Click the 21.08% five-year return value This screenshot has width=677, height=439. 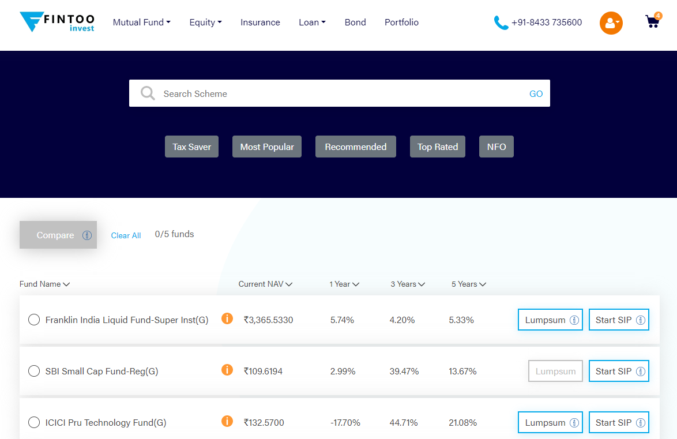click(x=463, y=423)
